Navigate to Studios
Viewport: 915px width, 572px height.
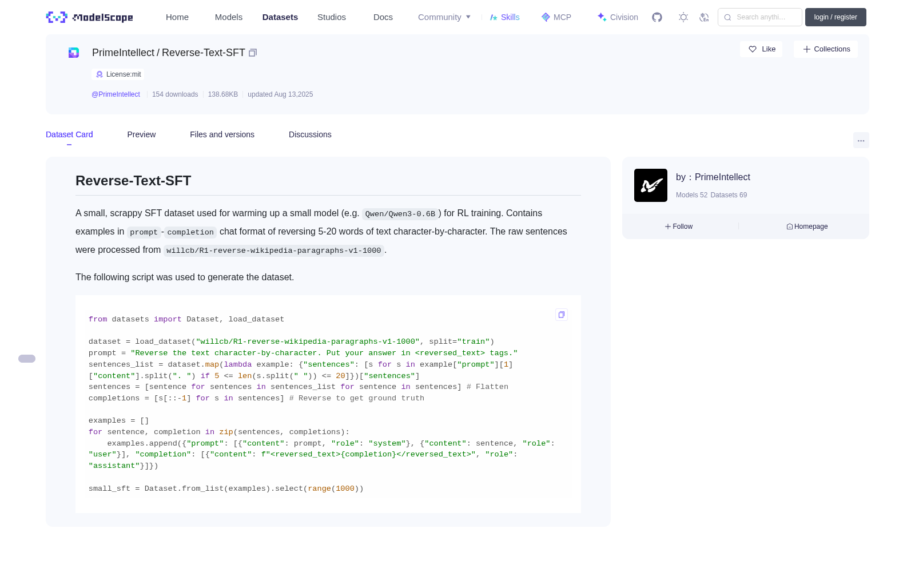(x=332, y=17)
